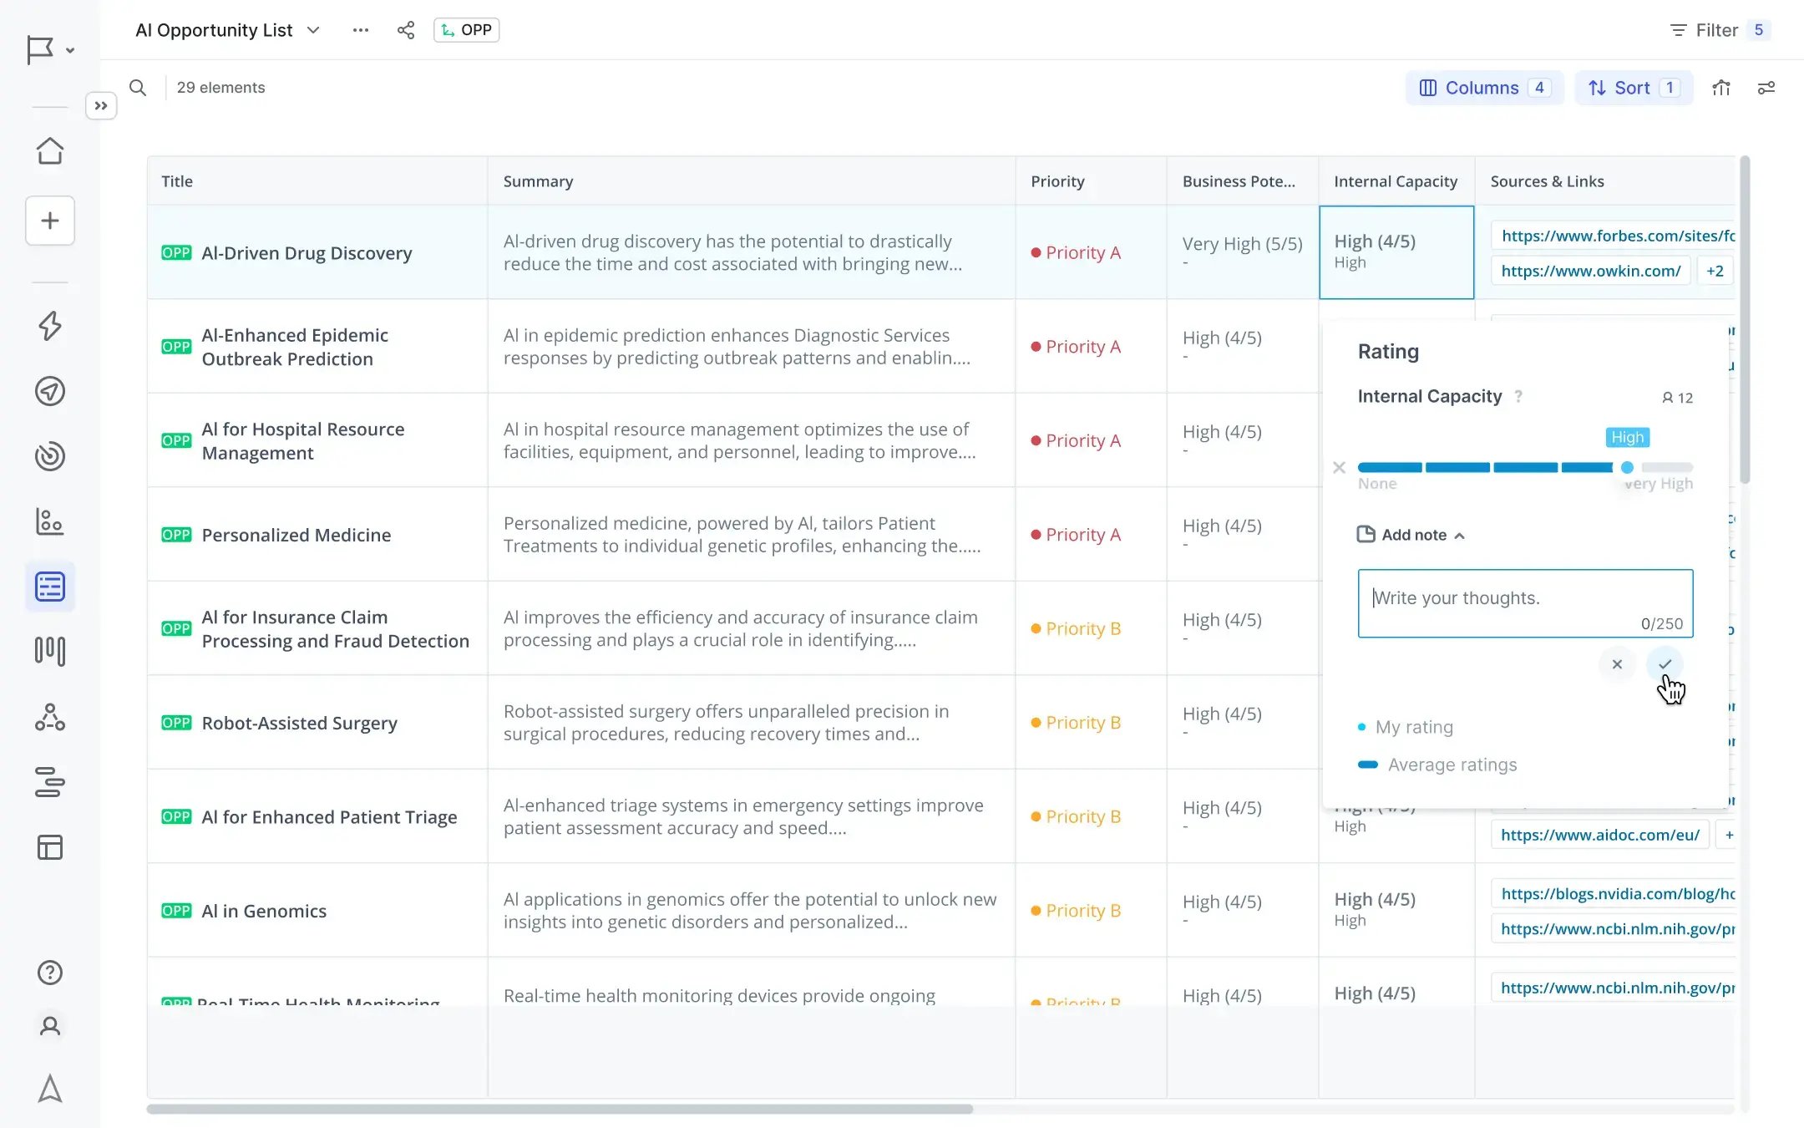Click the Internal Capacity rating slider handle

(x=1627, y=467)
